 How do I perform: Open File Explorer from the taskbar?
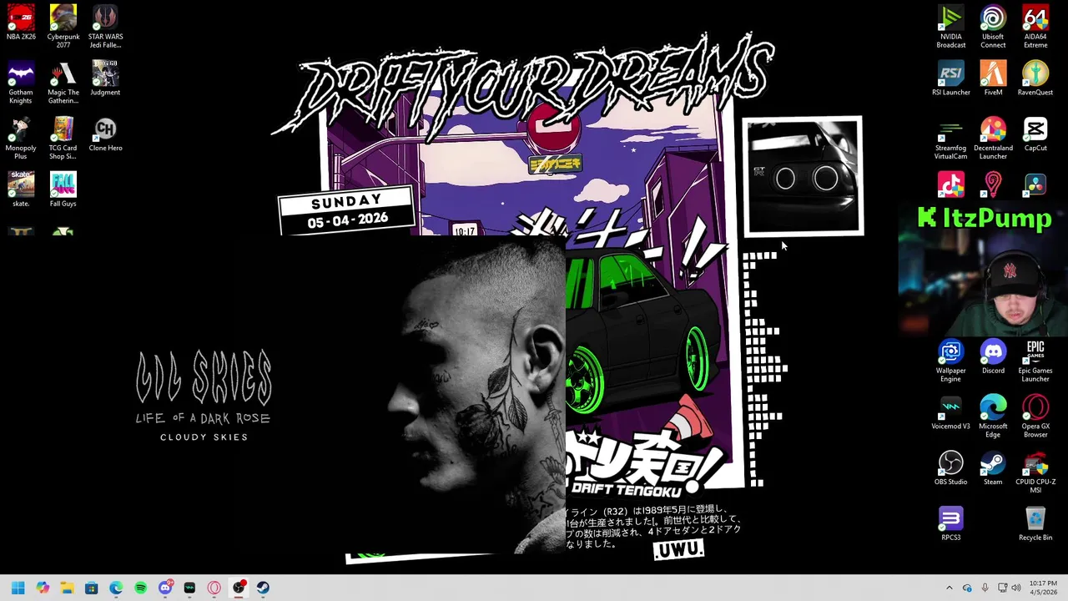point(67,588)
